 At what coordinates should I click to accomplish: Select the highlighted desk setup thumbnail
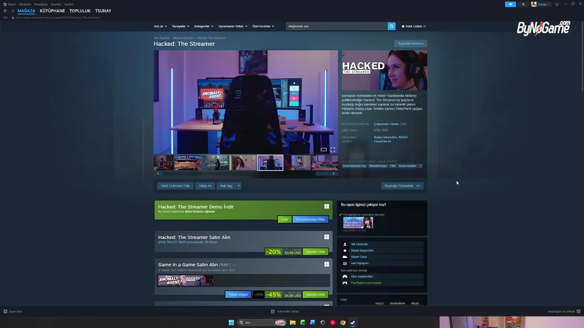point(270,163)
